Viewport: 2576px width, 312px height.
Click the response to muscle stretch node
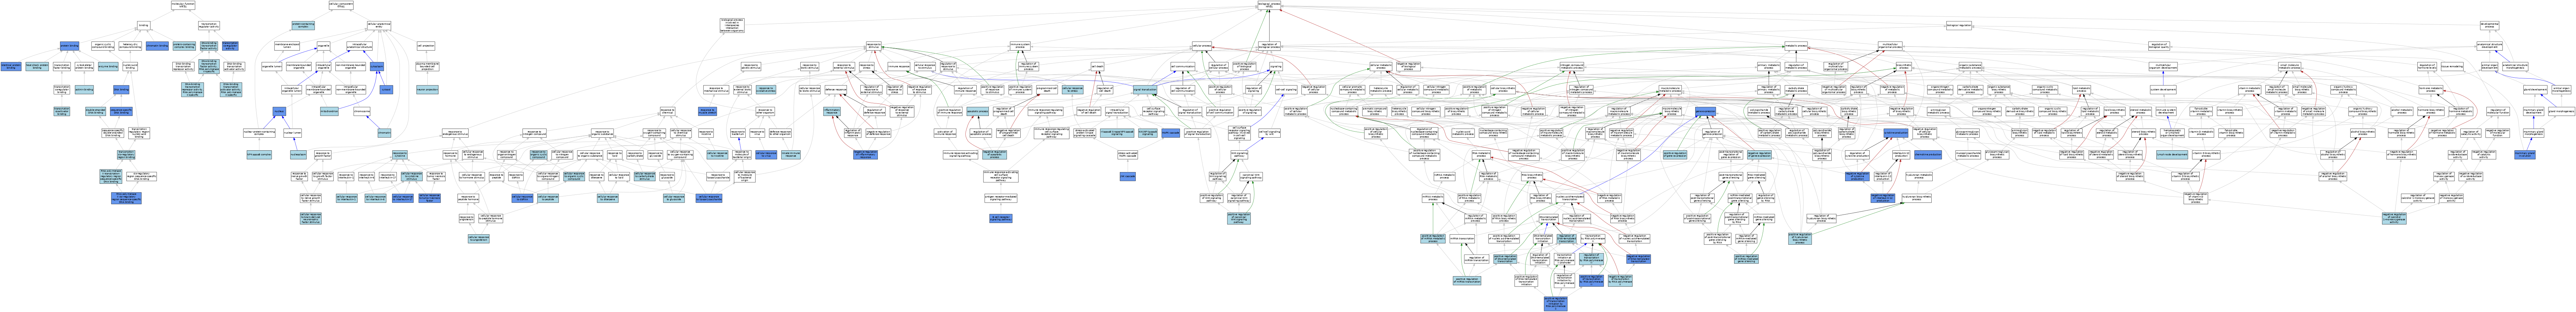[707, 111]
